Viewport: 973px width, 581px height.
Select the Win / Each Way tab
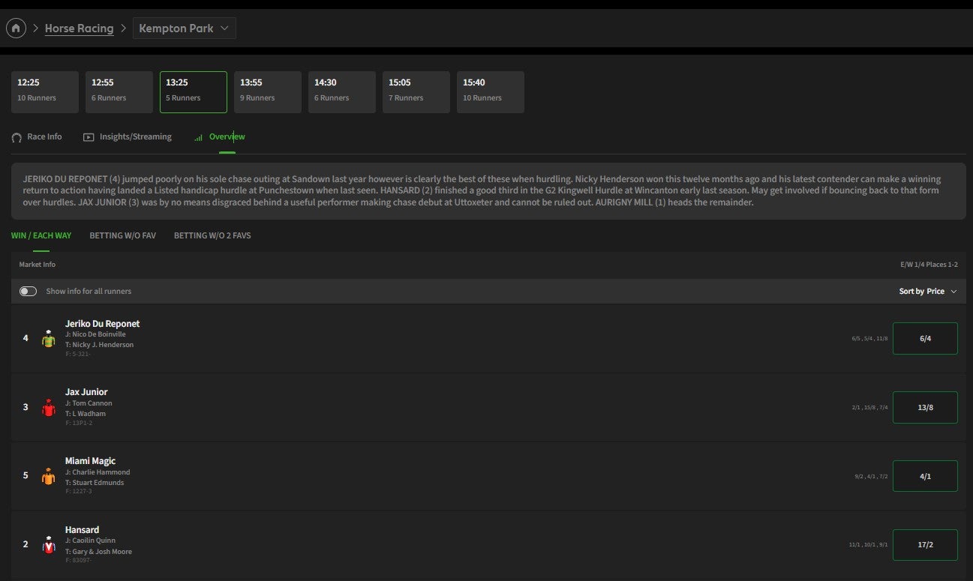pyautogui.click(x=41, y=235)
